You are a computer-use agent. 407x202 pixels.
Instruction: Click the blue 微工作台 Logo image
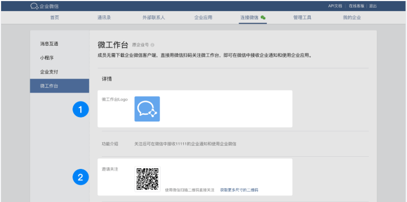click(147, 109)
